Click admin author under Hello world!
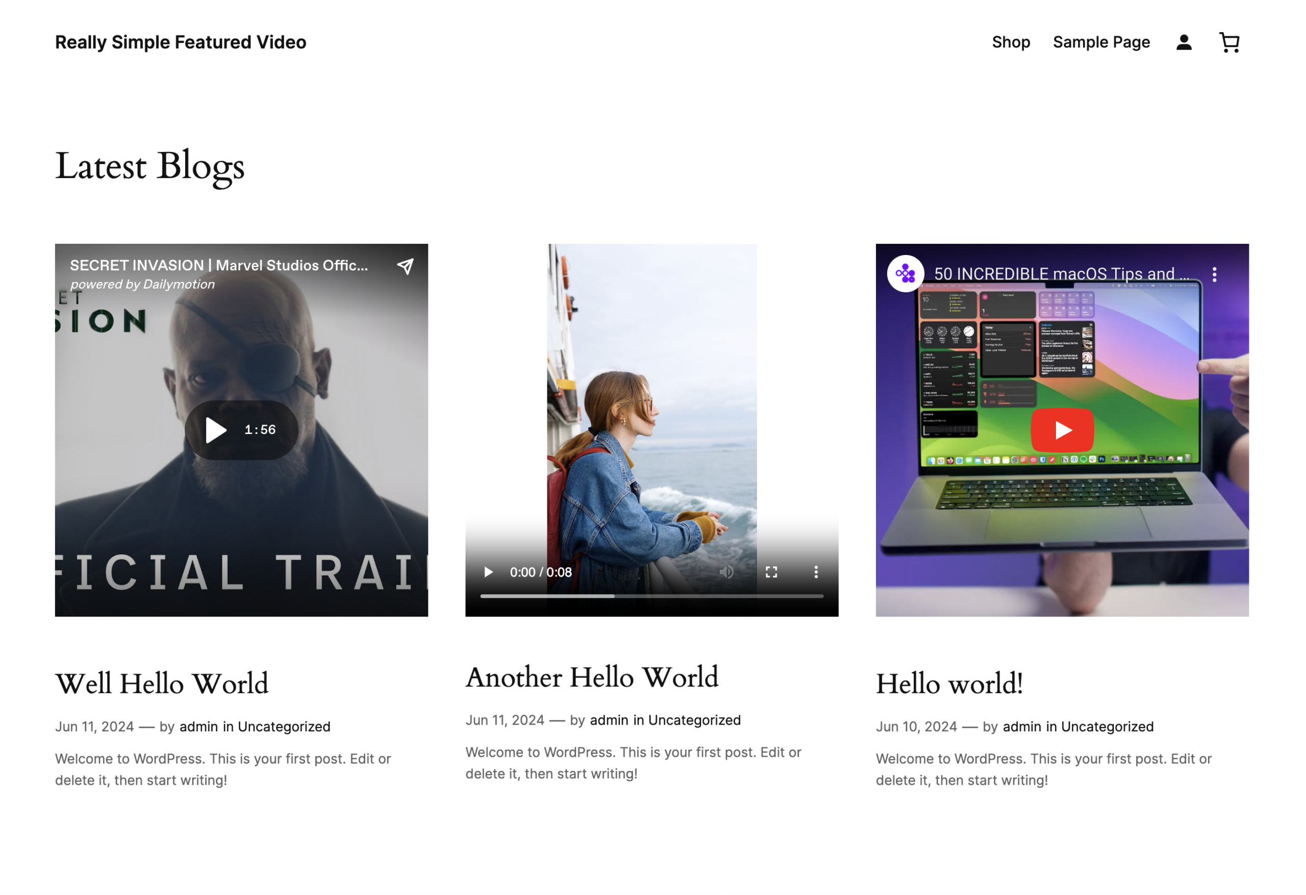Screen dimensions: 1306x895 click(1022, 726)
